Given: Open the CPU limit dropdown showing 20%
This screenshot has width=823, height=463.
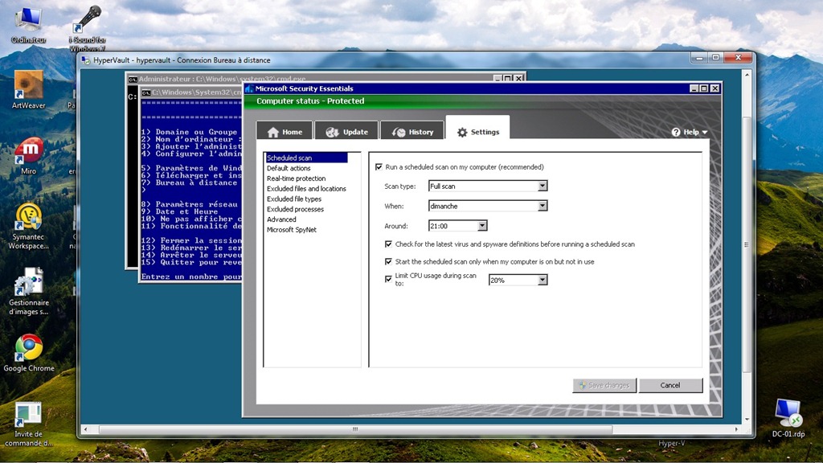Looking at the screenshot, I should click(518, 280).
